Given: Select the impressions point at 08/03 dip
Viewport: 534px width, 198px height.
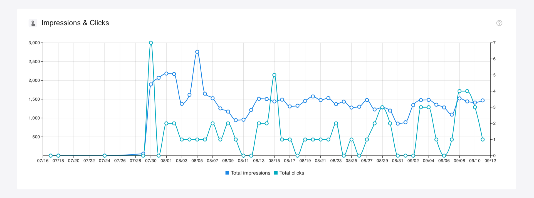Looking at the screenshot, I should (182, 104).
